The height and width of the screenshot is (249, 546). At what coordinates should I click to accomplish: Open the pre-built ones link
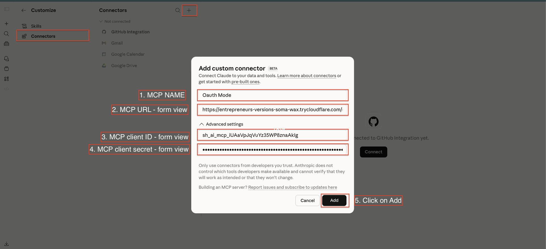point(245,82)
